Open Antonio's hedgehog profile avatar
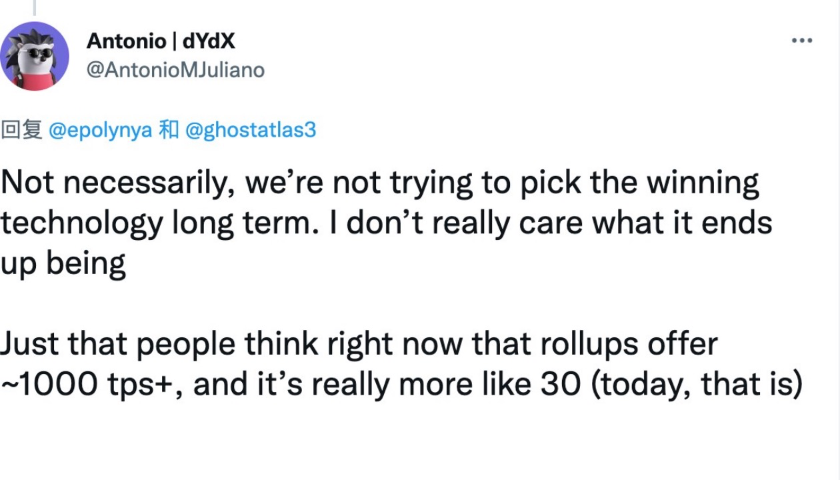840x480 pixels. (35, 56)
